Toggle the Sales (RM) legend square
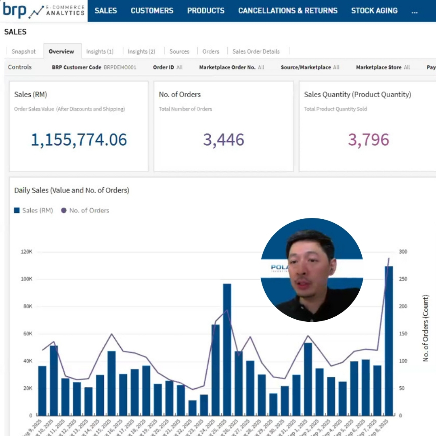 point(17,210)
